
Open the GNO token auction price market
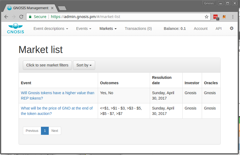(x=57, y=111)
